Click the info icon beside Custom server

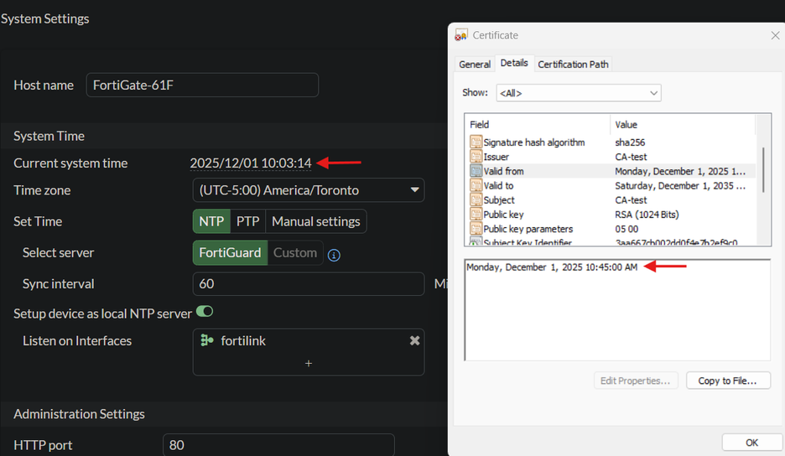pyautogui.click(x=334, y=256)
